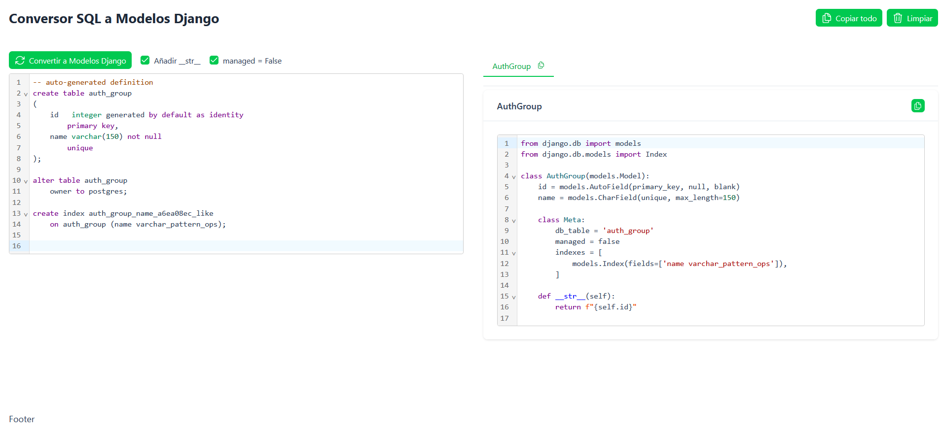Click 'name varchar(150) not null' SQL line
This screenshot has height=434, width=942.
click(x=106, y=136)
